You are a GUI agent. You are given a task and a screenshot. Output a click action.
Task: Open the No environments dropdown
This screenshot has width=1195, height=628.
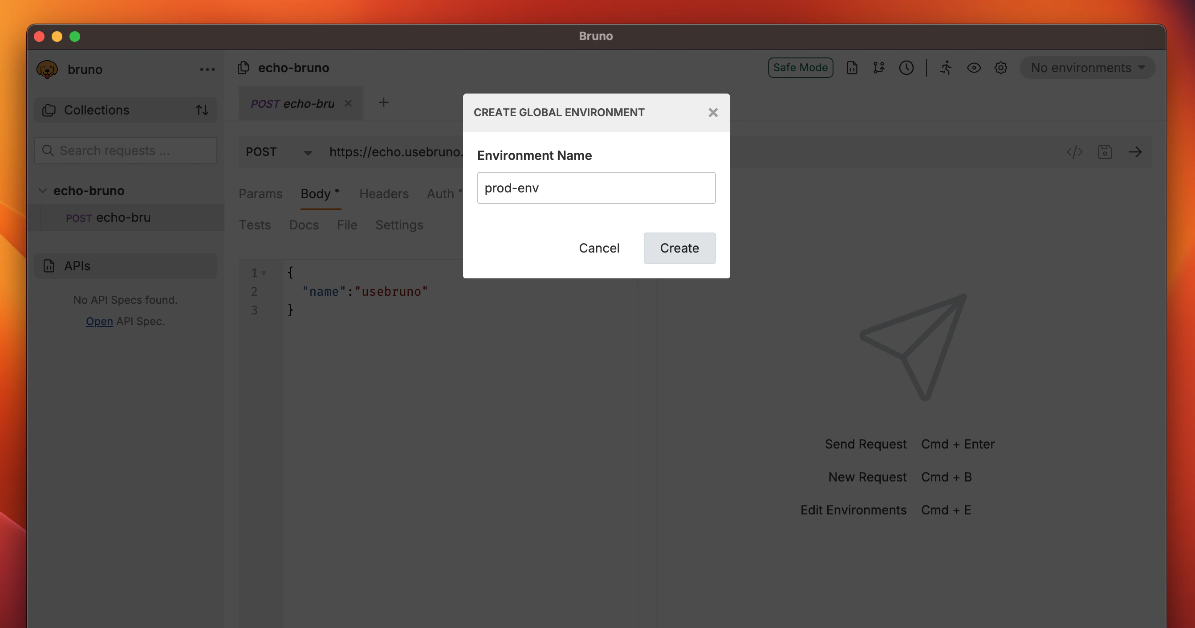click(1087, 68)
